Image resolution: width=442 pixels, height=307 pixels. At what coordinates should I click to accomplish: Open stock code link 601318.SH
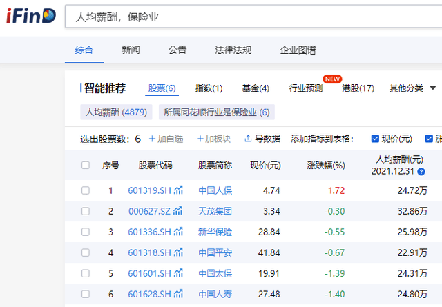[x=149, y=252]
